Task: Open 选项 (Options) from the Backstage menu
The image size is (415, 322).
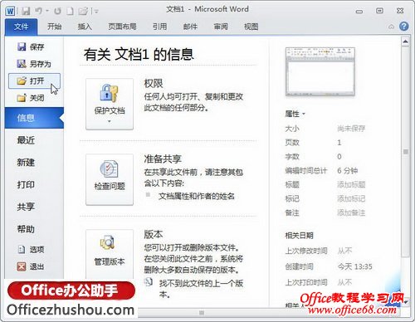Action: tap(31, 250)
